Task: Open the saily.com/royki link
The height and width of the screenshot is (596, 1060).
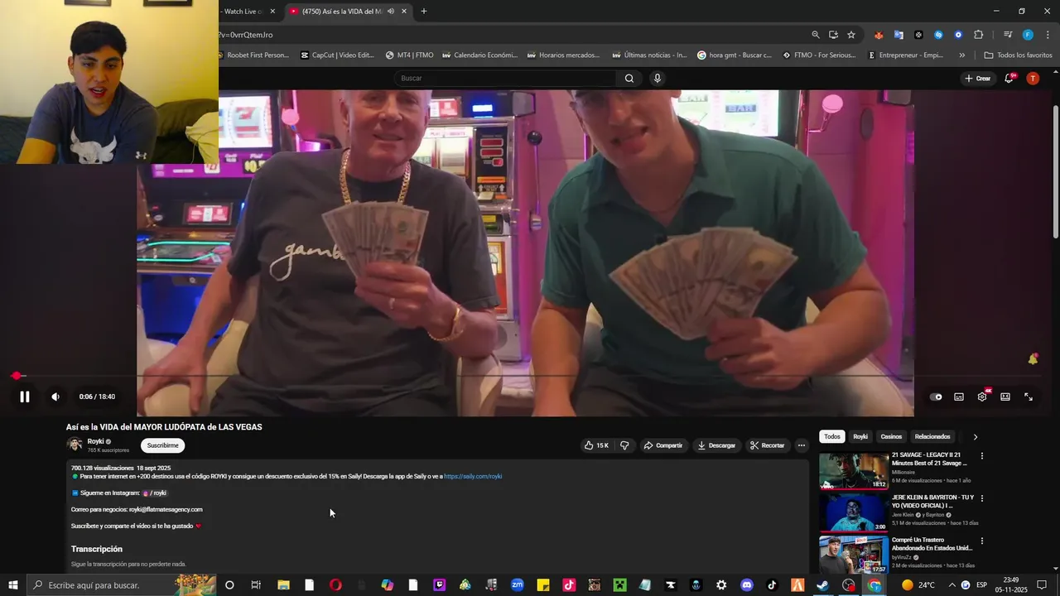Action: (473, 477)
